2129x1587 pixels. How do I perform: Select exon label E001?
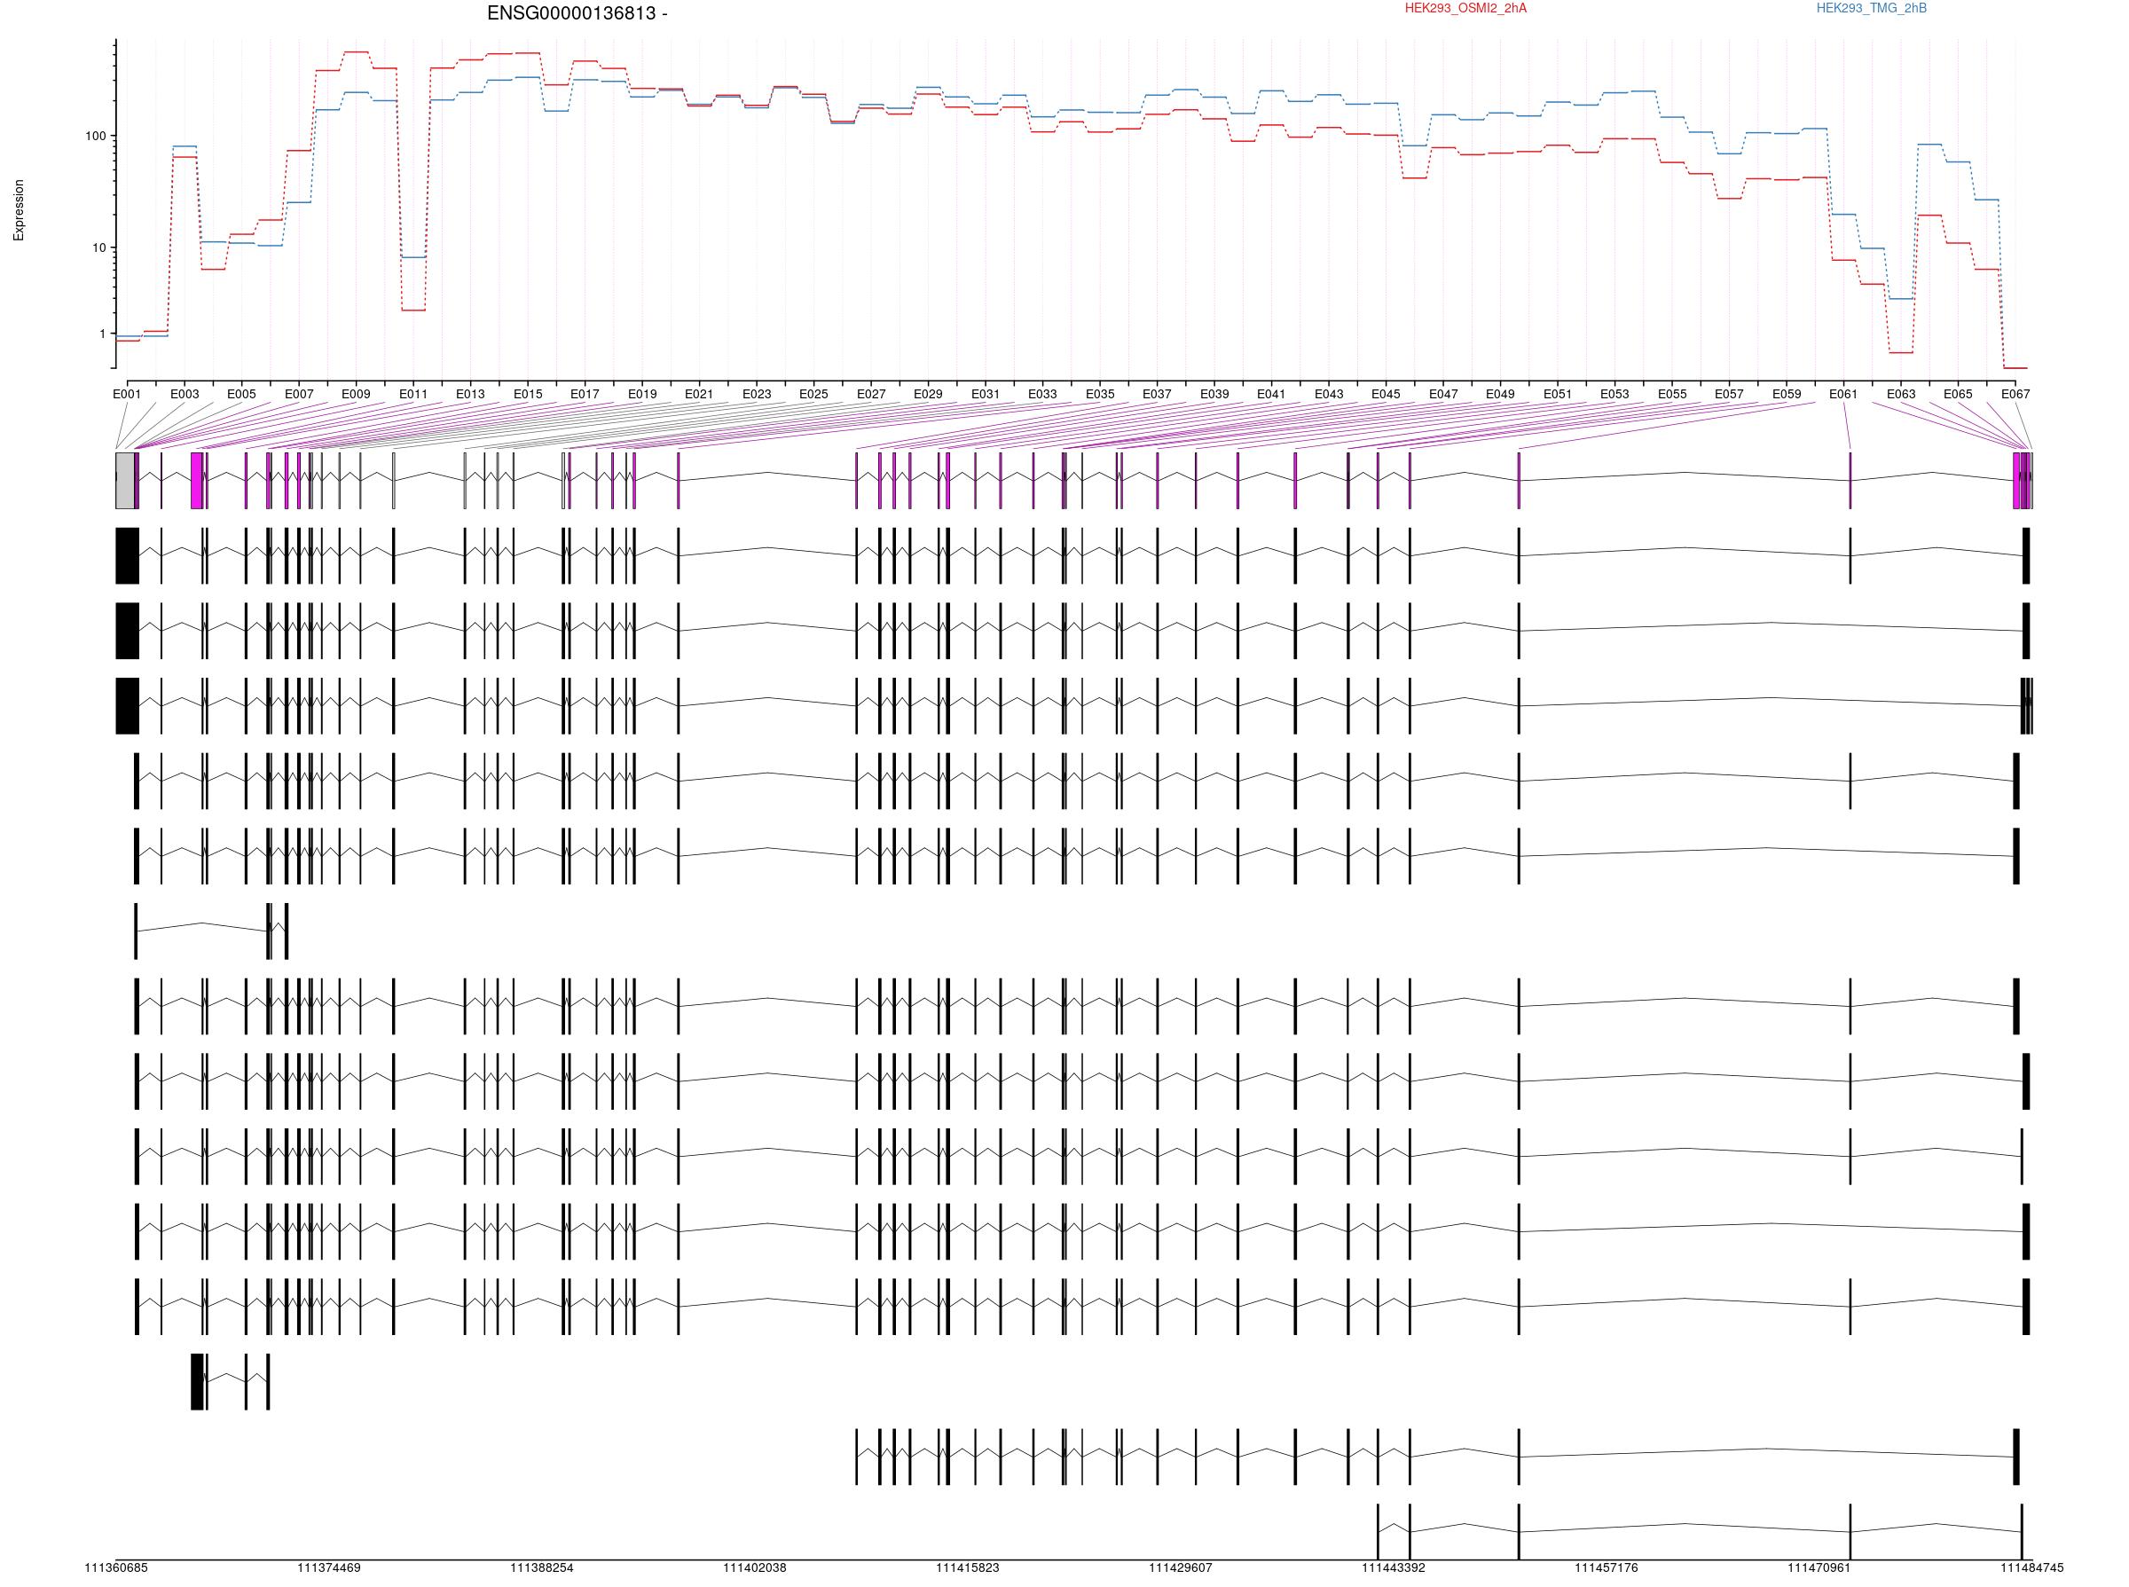pyautogui.click(x=127, y=394)
